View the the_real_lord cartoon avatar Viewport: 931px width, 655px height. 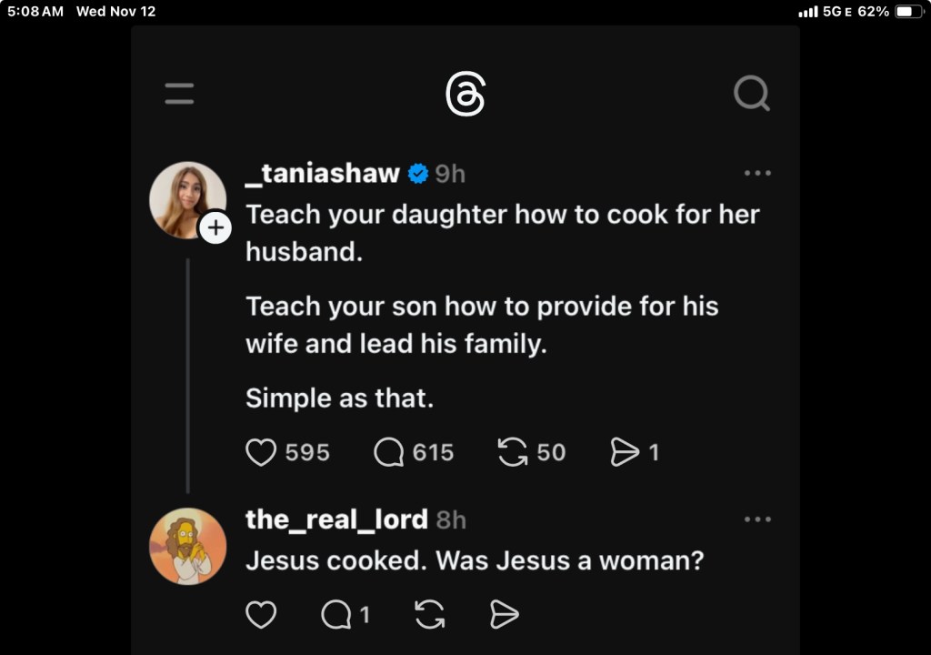pos(187,546)
